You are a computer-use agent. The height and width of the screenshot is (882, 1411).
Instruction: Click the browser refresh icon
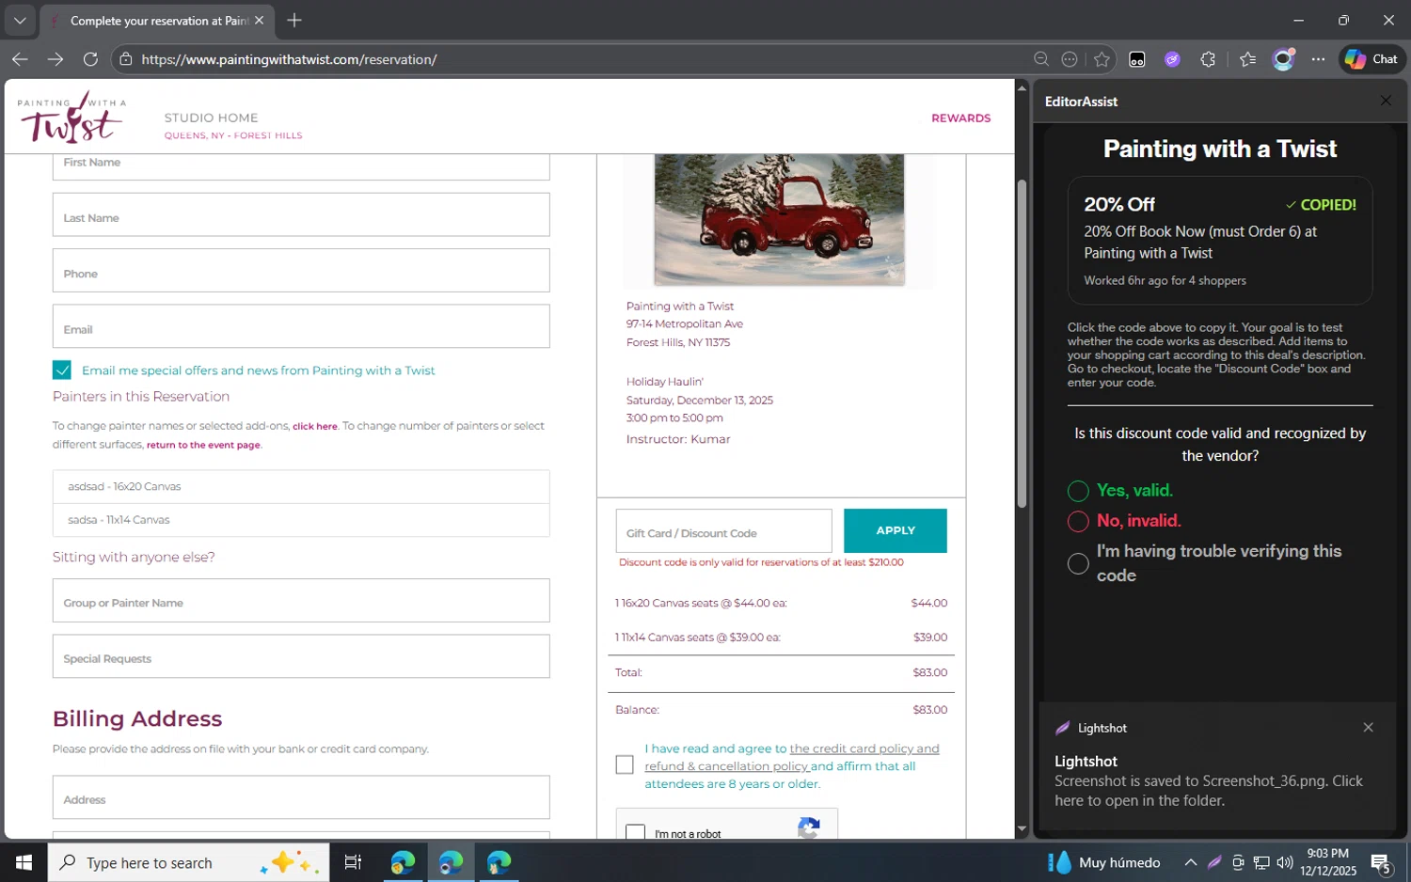pos(90,59)
